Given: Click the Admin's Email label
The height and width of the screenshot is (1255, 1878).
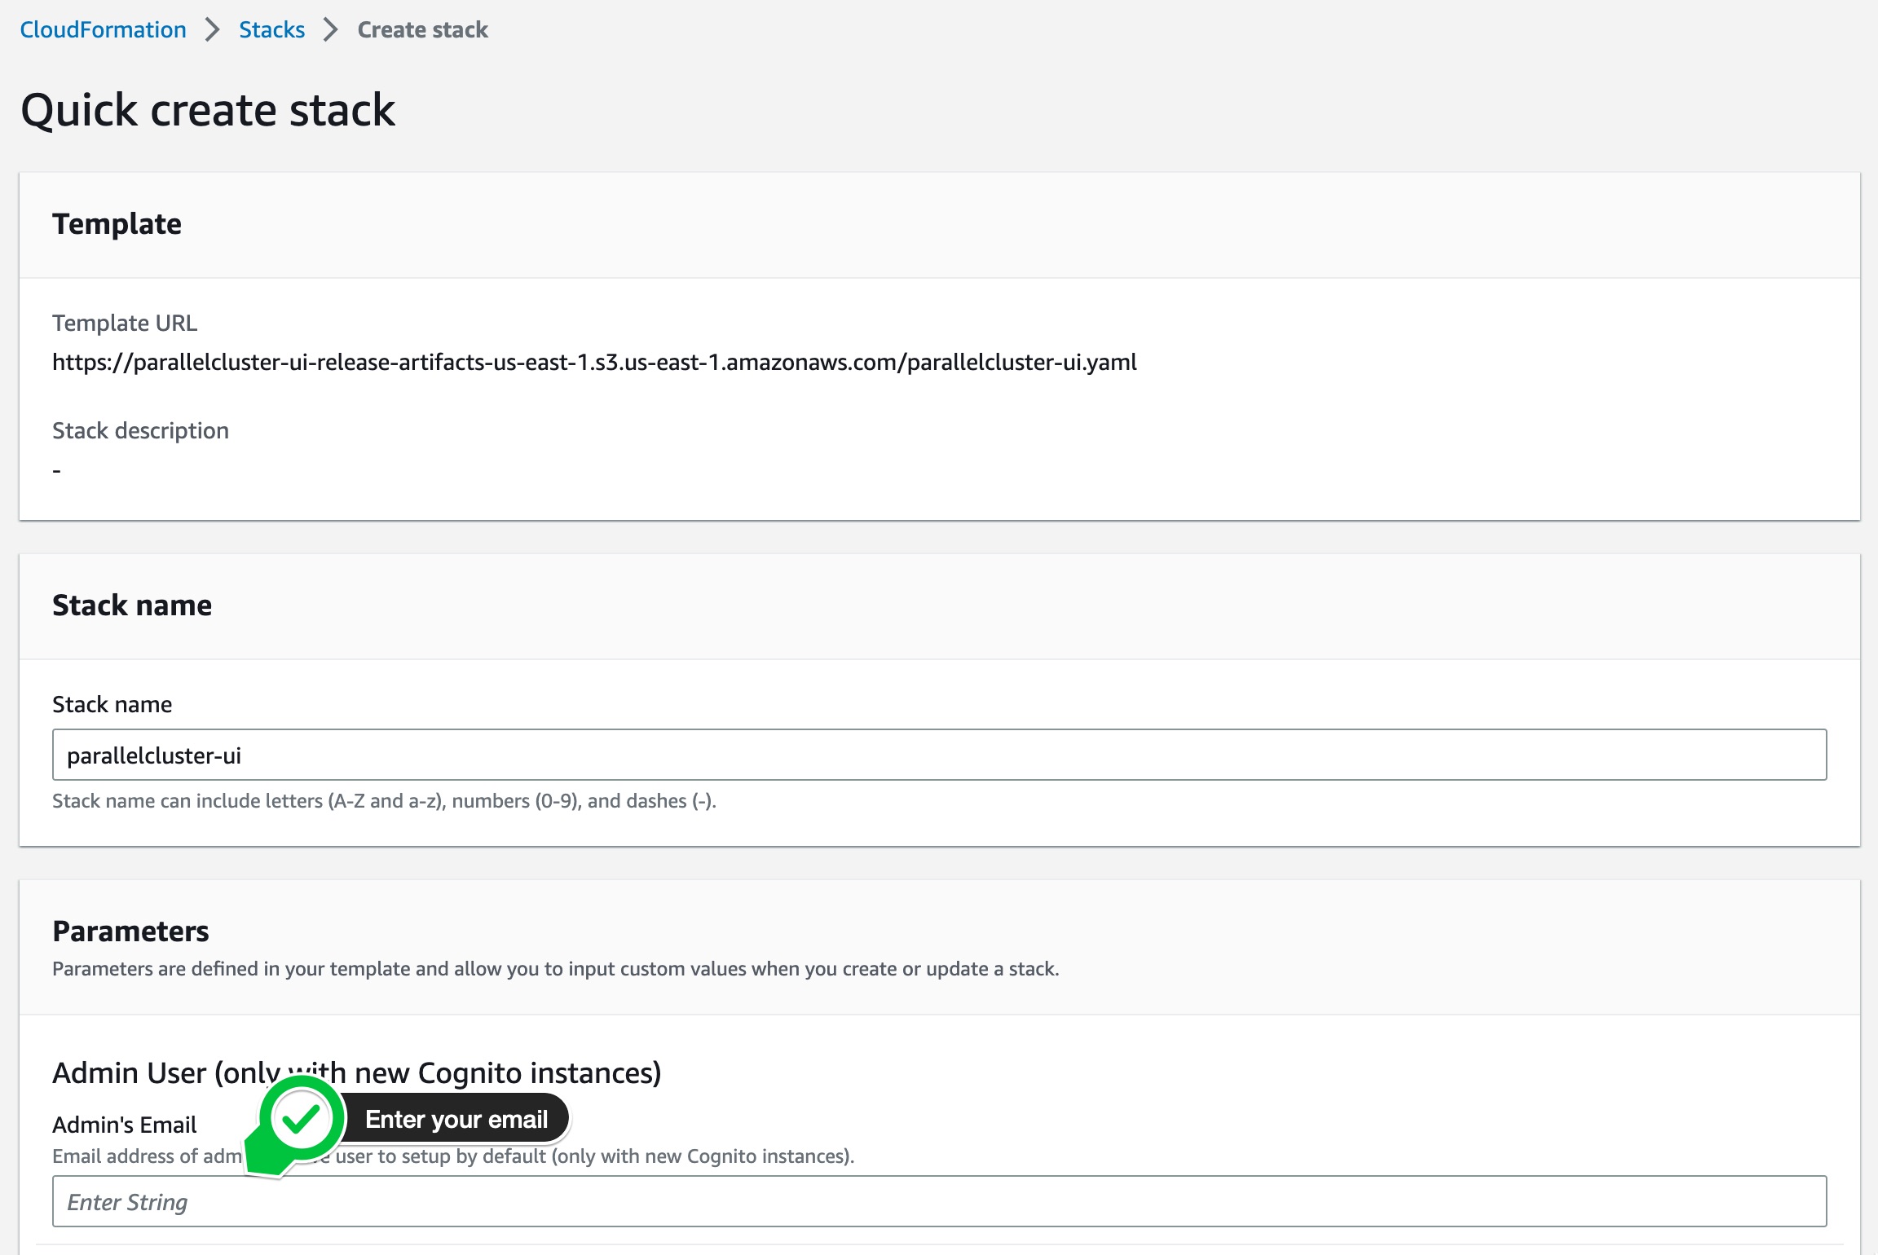Looking at the screenshot, I should pyautogui.click(x=125, y=1125).
